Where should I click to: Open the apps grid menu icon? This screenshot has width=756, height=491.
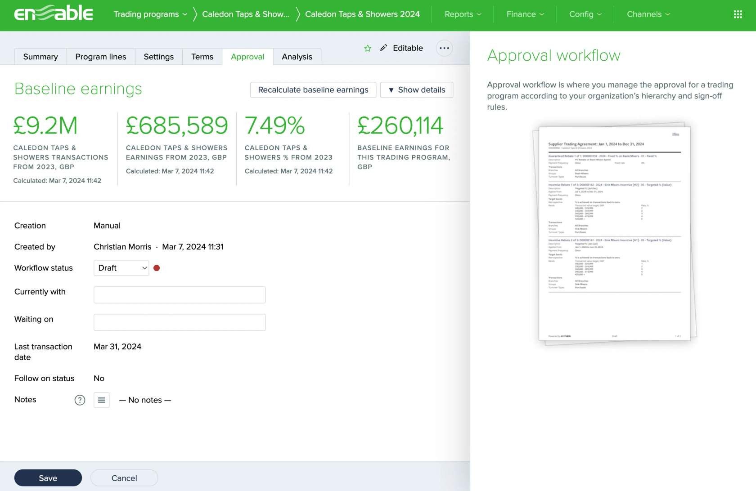click(x=738, y=14)
